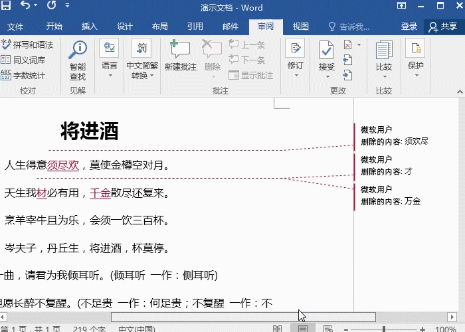465x332 pixels.
Task: Click the Reject change icon with red X
Action: (x=348, y=45)
